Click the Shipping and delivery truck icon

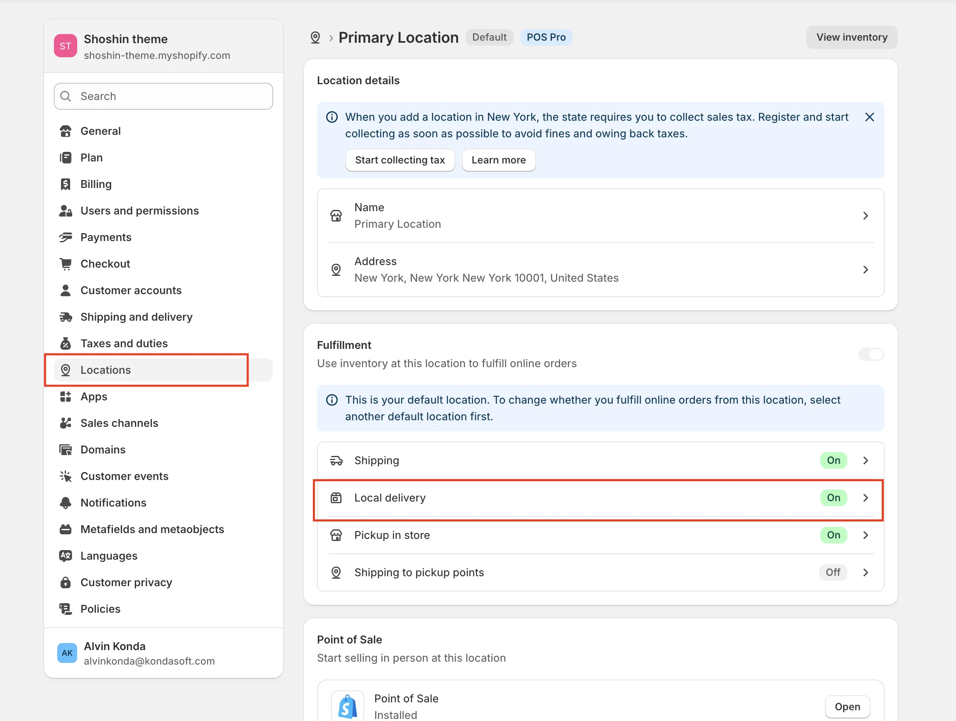pos(65,317)
